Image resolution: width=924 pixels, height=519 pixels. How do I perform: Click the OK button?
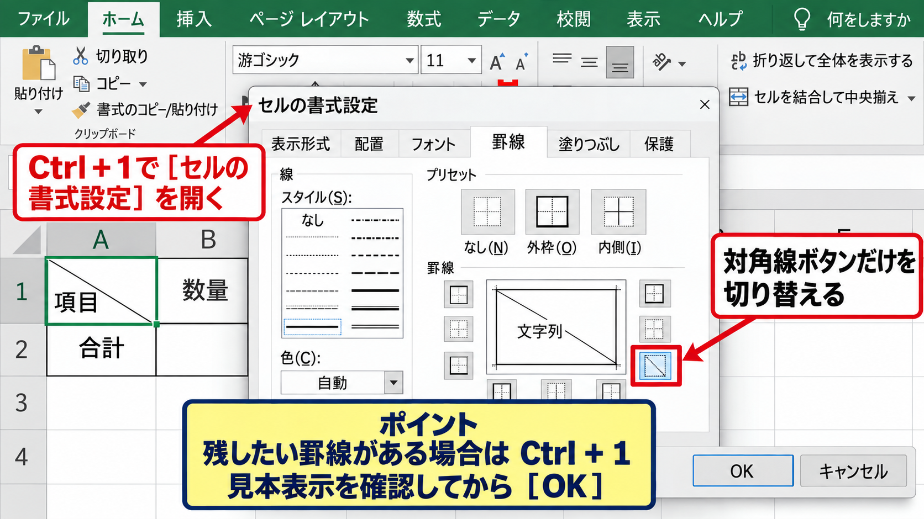(x=743, y=471)
